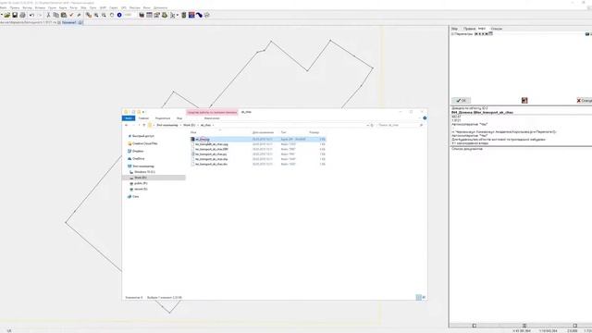Select secure (S:) drive in navigation pane
Screen dimensions: 592x333
point(141,189)
